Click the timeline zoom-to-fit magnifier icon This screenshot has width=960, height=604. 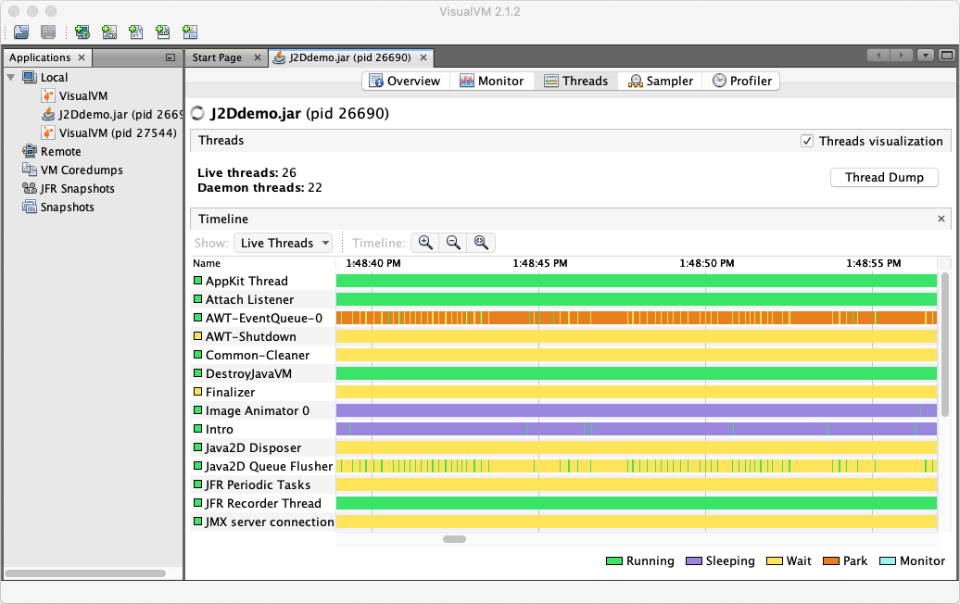[481, 243]
